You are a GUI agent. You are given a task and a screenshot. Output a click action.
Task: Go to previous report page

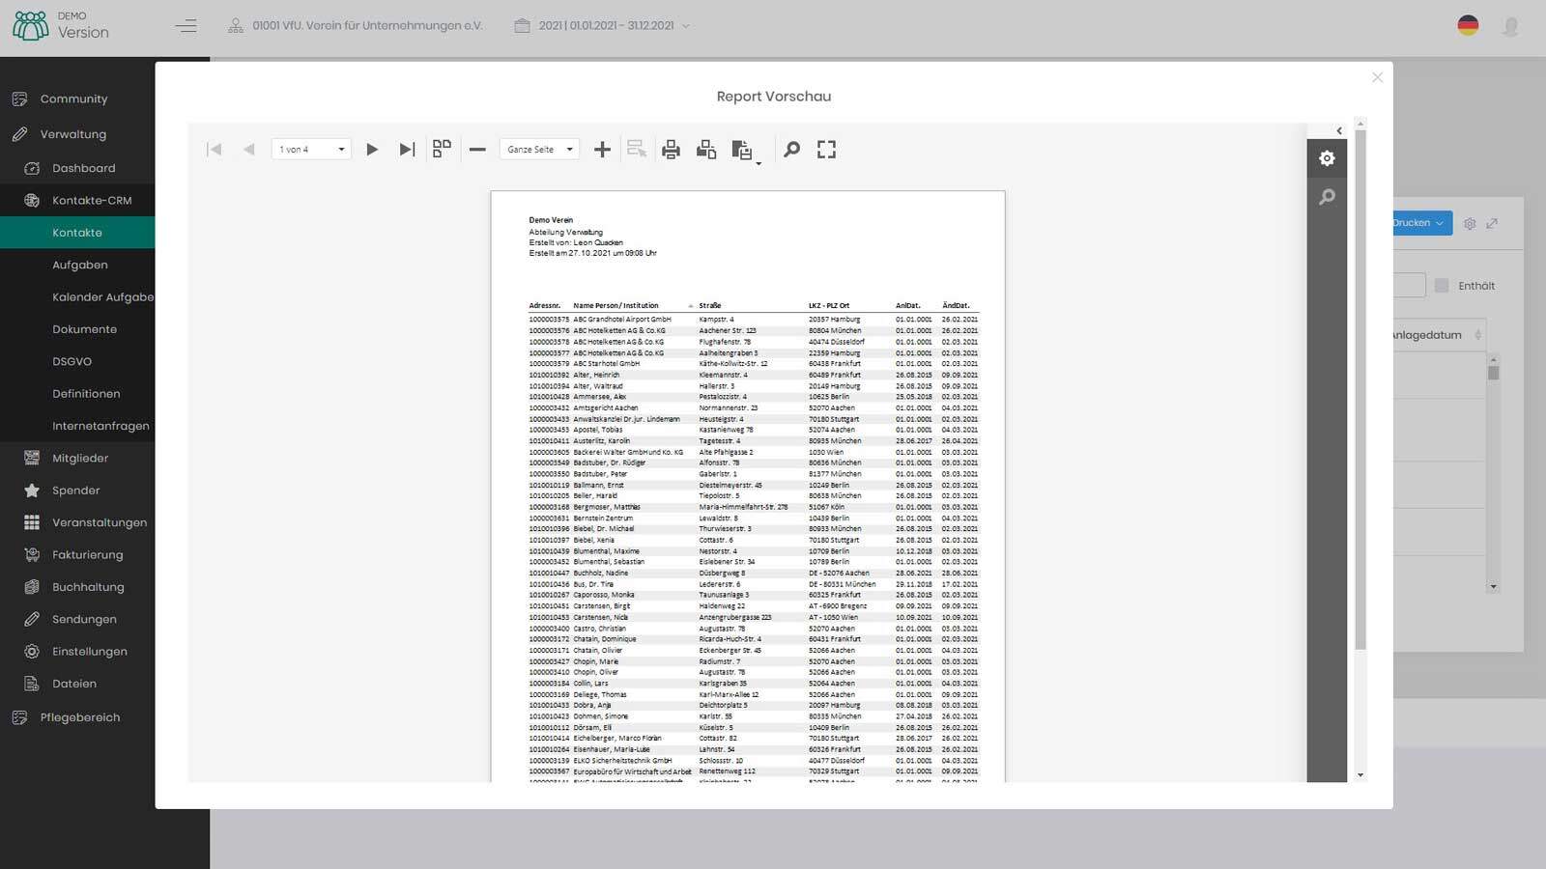click(x=249, y=150)
